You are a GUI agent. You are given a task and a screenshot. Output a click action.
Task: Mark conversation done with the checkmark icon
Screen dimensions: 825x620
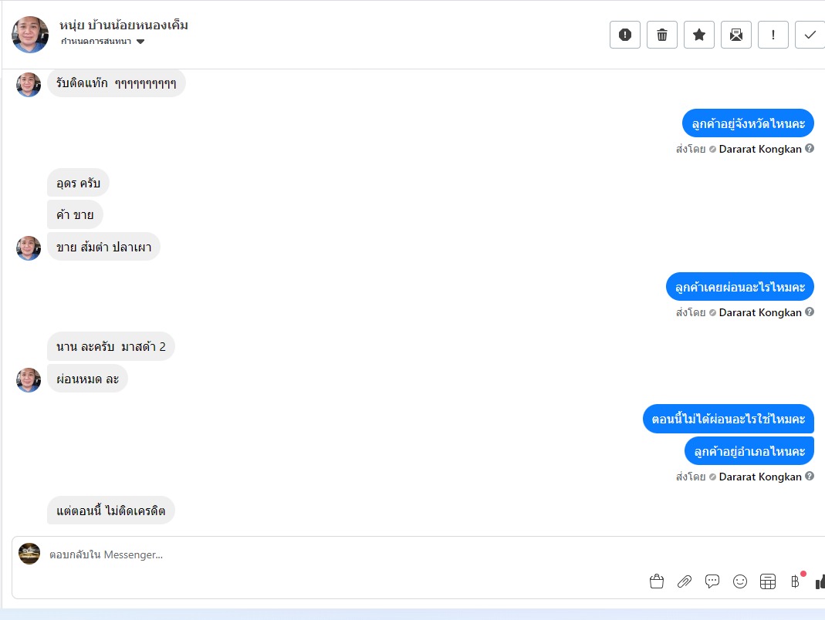pyautogui.click(x=810, y=35)
